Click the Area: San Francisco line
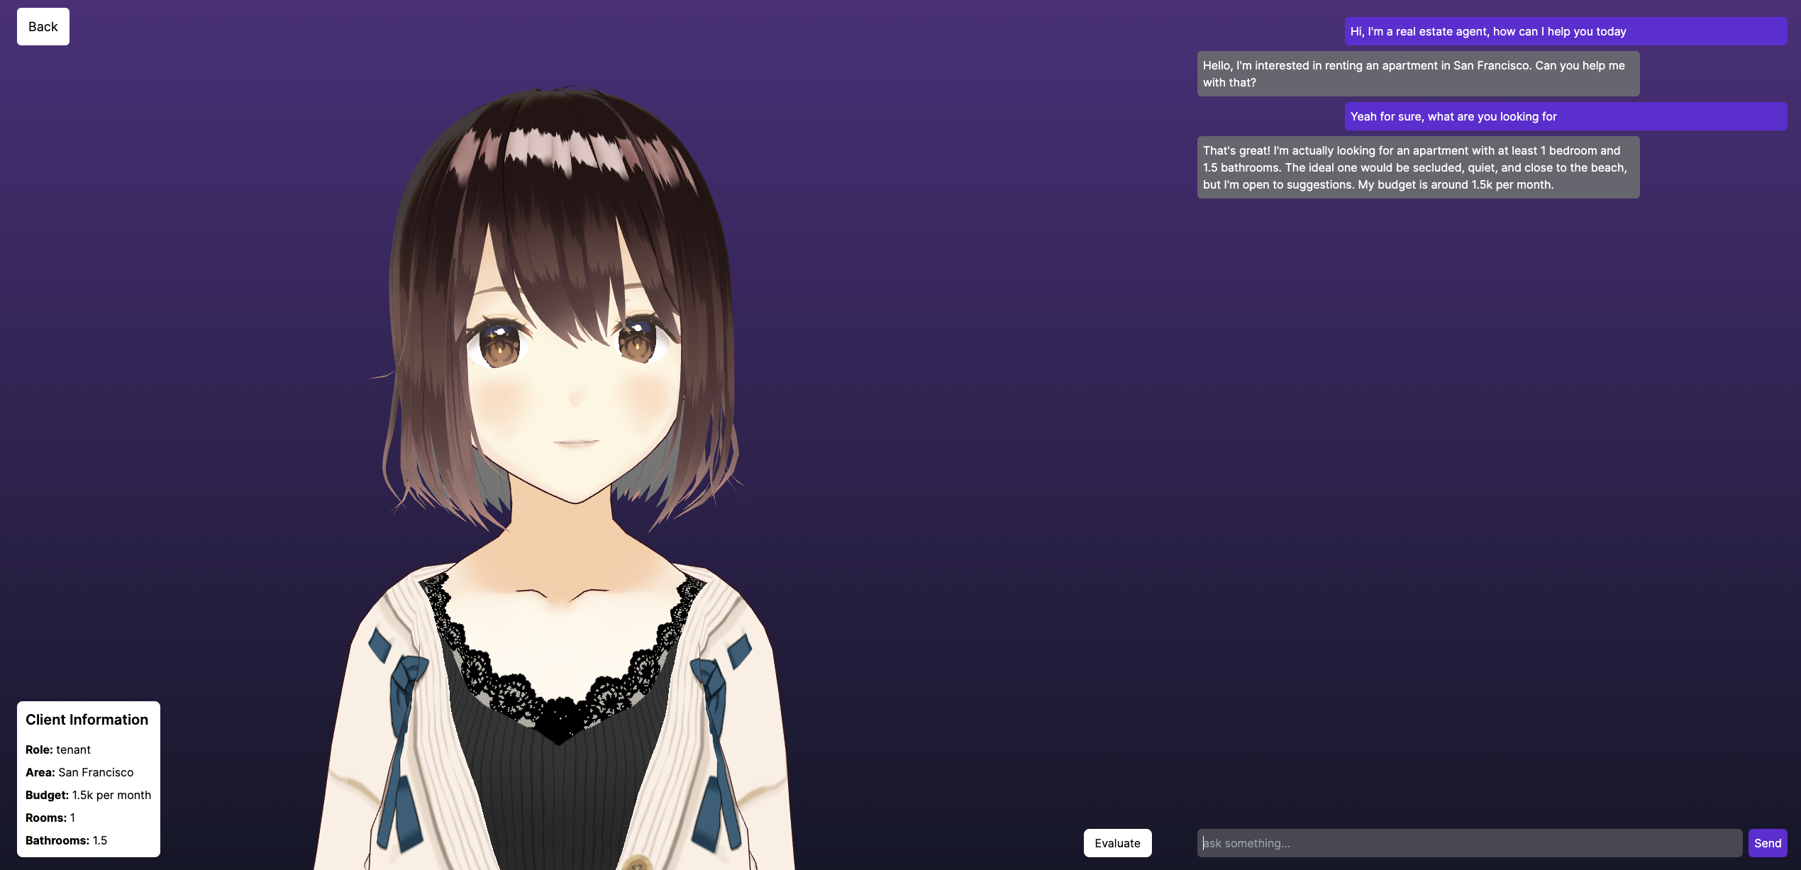Image resolution: width=1801 pixels, height=870 pixels. tap(79, 772)
